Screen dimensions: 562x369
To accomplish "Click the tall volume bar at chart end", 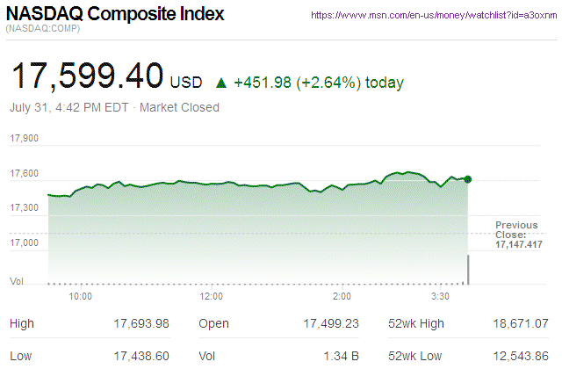I will coord(468,270).
